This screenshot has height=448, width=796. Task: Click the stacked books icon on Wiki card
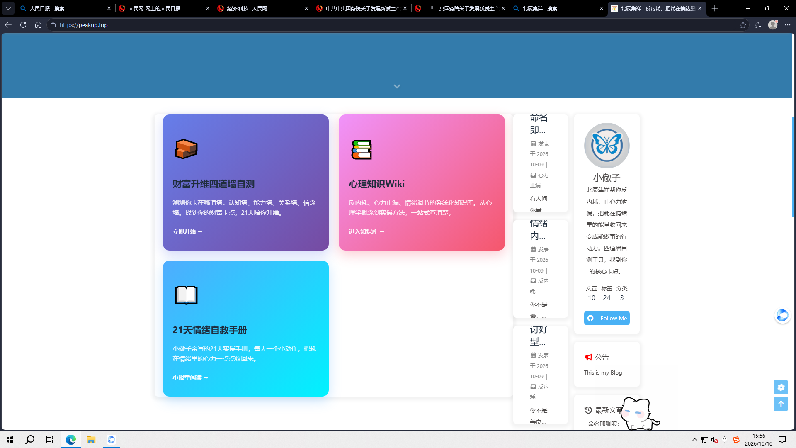(362, 149)
